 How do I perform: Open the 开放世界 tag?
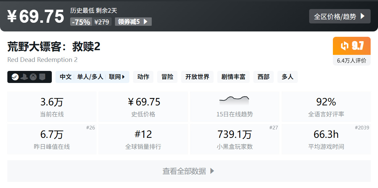197,77
